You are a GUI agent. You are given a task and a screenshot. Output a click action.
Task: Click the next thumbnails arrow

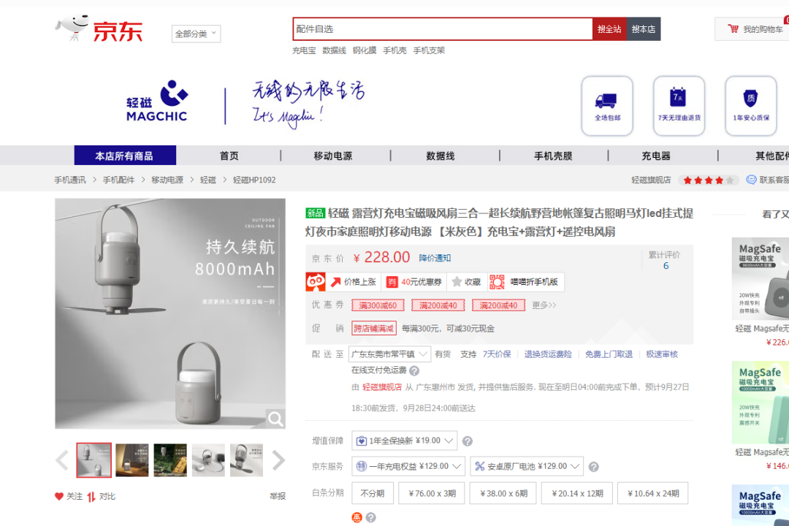pyautogui.click(x=278, y=460)
